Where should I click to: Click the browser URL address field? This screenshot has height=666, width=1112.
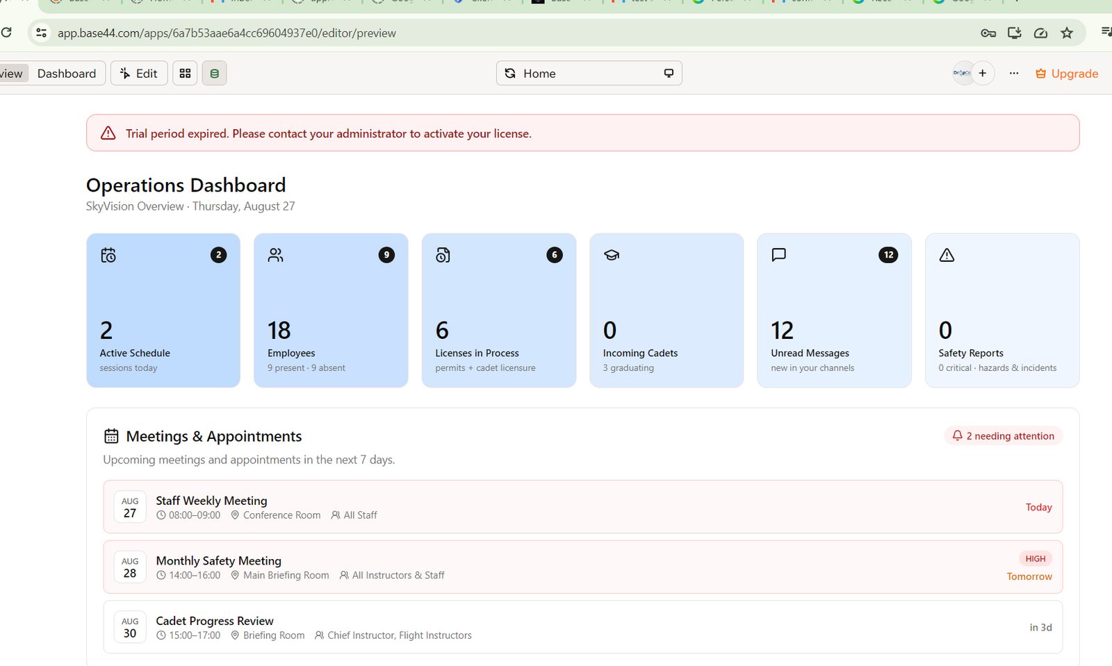(x=227, y=33)
